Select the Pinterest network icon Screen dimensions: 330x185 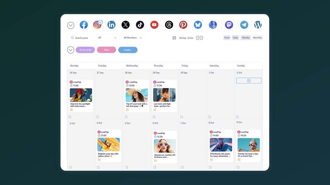tap(183, 25)
